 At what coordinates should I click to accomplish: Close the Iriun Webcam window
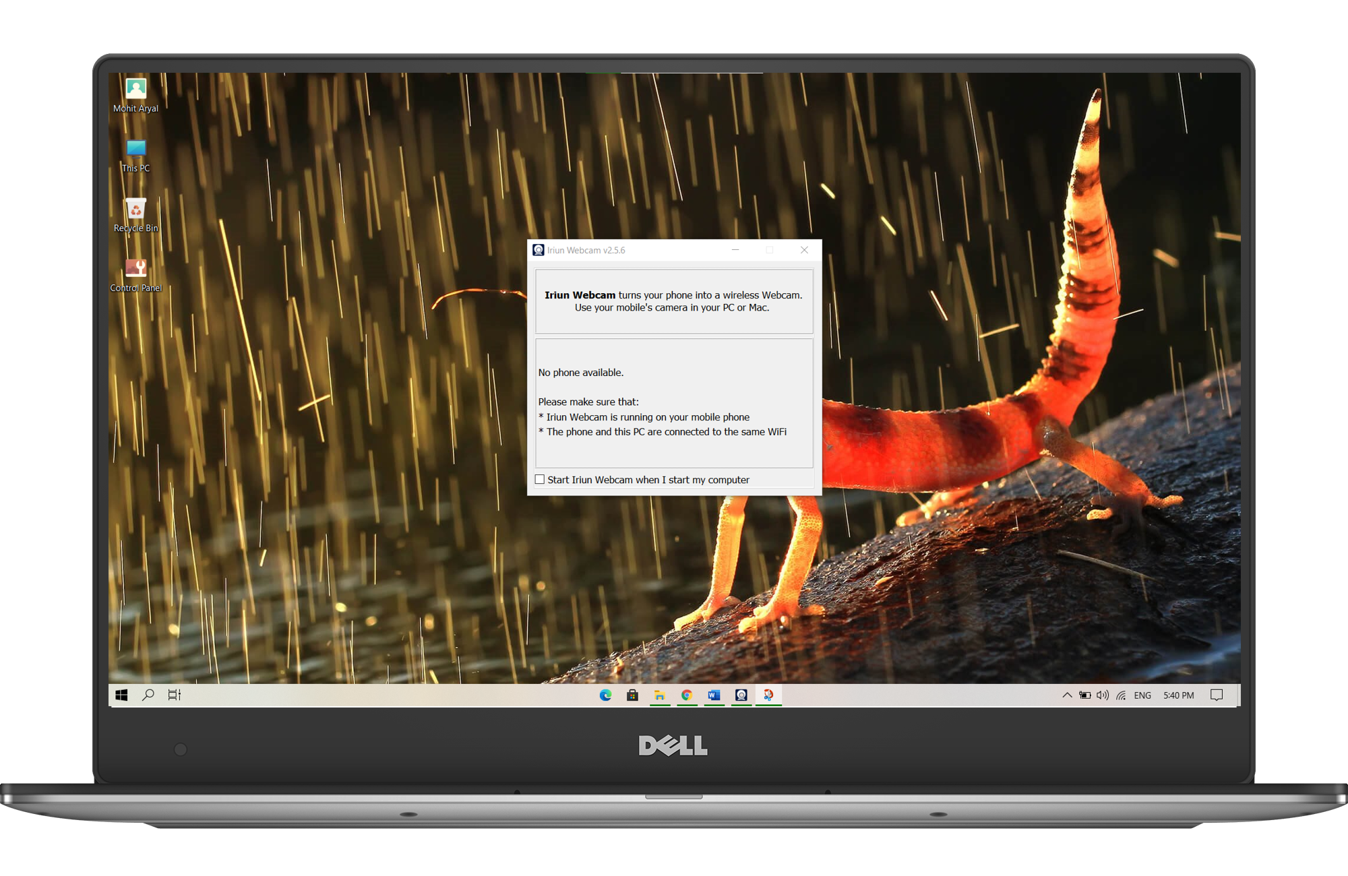804,250
